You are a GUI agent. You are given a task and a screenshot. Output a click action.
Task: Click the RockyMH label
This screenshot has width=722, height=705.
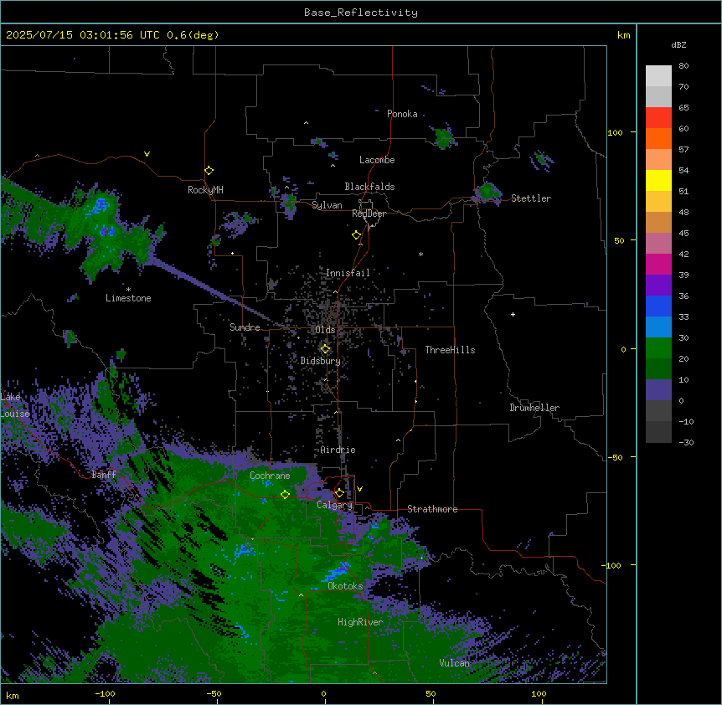tap(205, 190)
